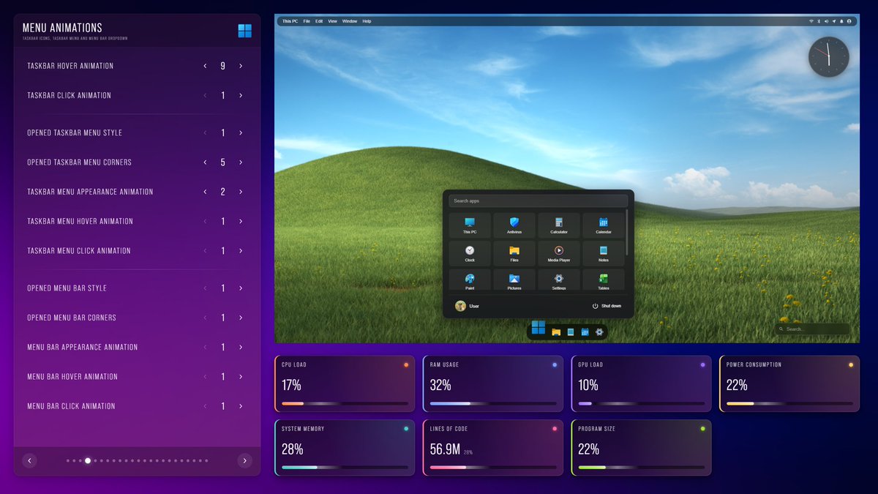The width and height of the screenshot is (878, 494).
Task: Click the CPU Load progress bar
Action: [345, 403]
